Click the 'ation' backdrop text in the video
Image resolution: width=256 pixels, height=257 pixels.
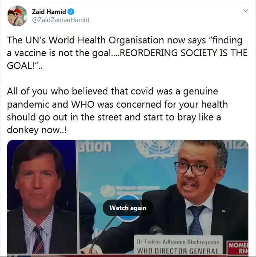pyautogui.click(x=95, y=146)
